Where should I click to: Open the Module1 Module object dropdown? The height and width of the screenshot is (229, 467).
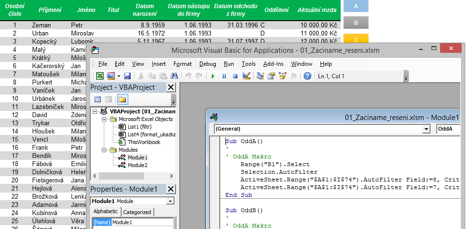[171, 201]
